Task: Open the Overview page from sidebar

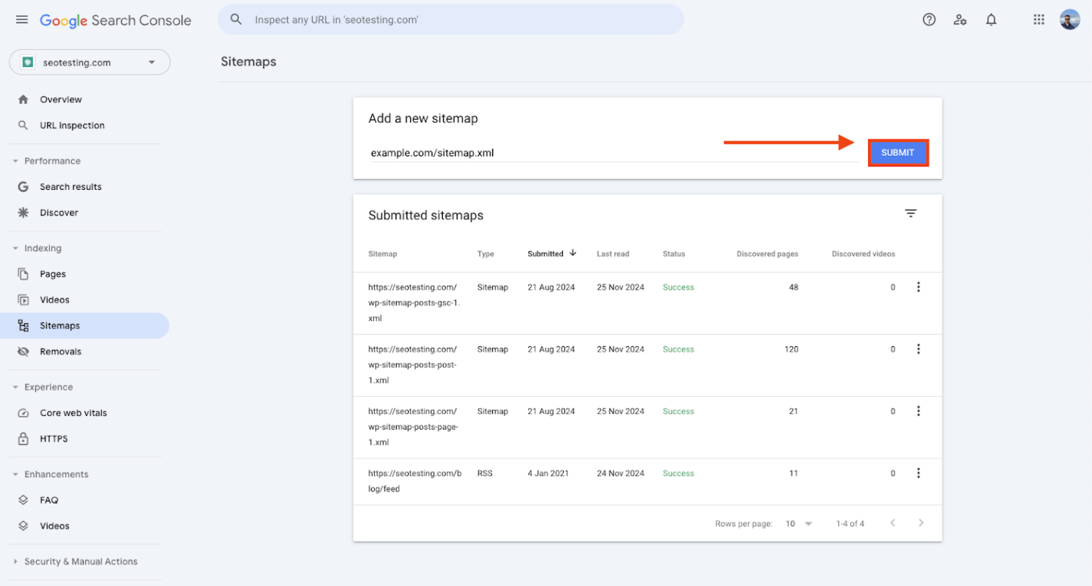Action: 60,99
